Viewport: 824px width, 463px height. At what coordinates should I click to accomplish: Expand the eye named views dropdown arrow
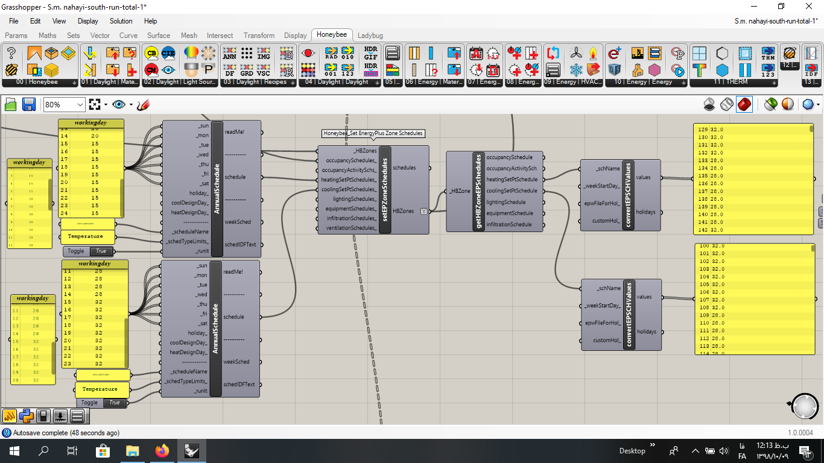pos(131,104)
